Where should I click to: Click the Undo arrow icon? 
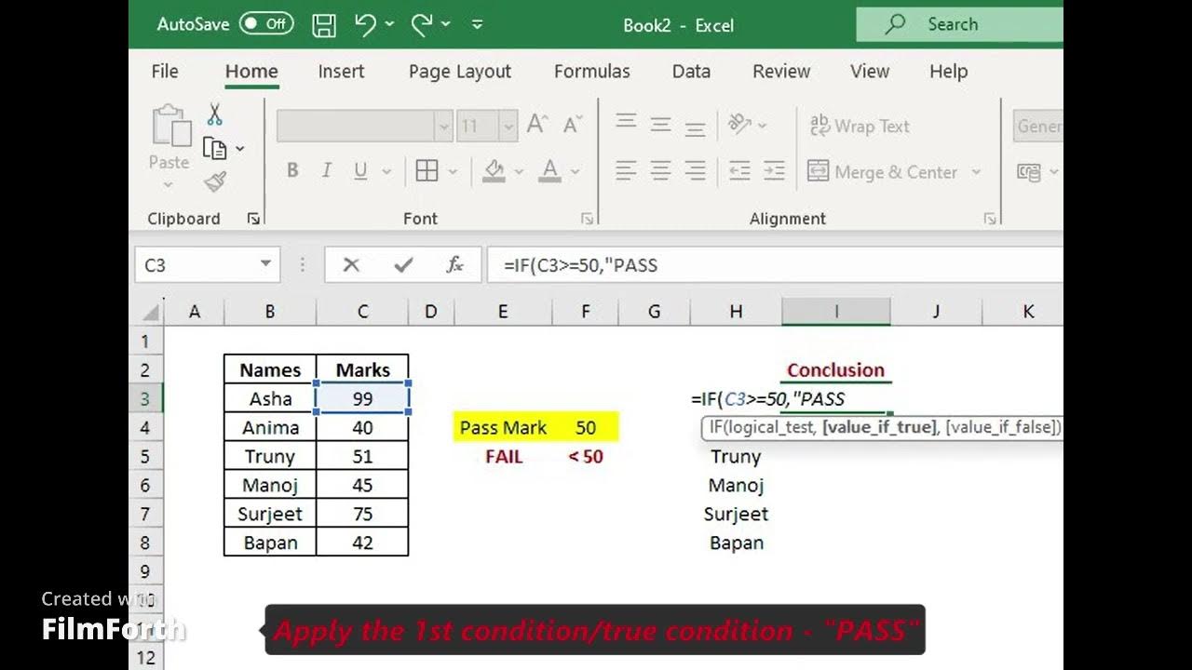click(x=366, y=25)
